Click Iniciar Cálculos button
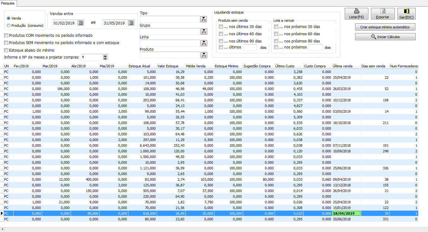This screenshot has width=428, height=232. click(x=385, y=37)
